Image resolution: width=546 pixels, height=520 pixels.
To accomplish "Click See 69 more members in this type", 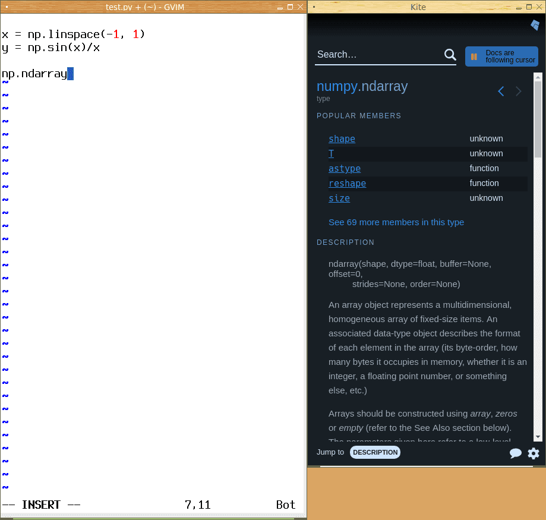I will 396,222.
